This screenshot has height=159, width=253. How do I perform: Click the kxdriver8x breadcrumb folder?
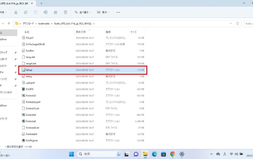pyautogui.click(x=44, y=24)
